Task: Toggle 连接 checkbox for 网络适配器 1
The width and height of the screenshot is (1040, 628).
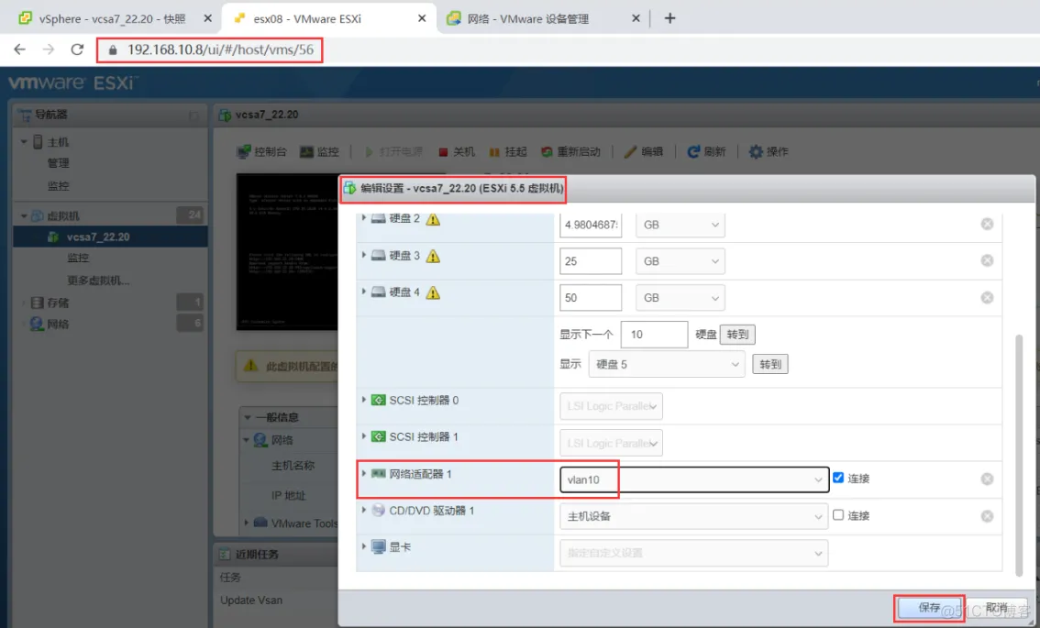Action: [x=838, y=478]
